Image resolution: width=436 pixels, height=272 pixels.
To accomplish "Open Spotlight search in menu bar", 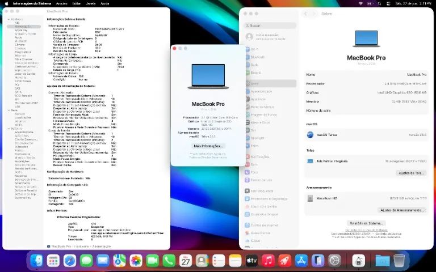I will tap(379, 3).
